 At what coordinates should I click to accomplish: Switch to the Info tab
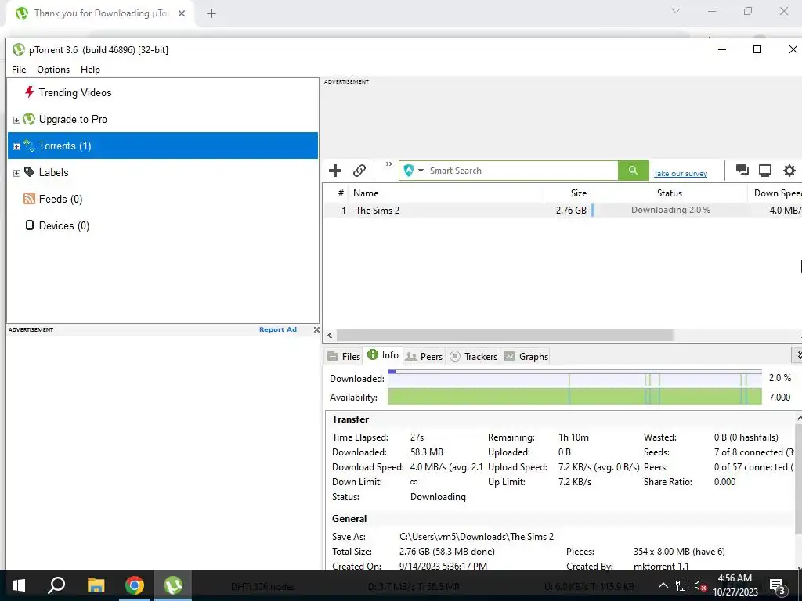tap(383, 355)
